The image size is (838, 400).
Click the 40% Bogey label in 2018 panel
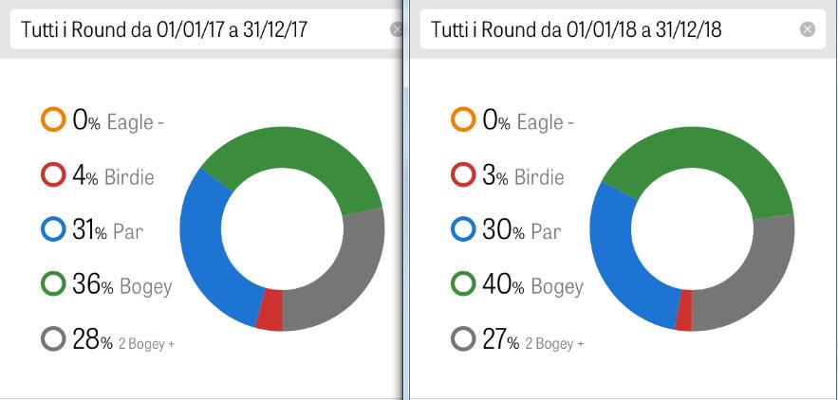pyautogui.click(x=532, y=284)
